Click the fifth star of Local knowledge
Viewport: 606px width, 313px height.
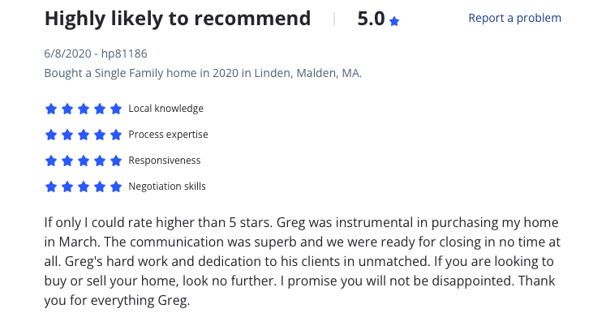(x=116, y=109)
